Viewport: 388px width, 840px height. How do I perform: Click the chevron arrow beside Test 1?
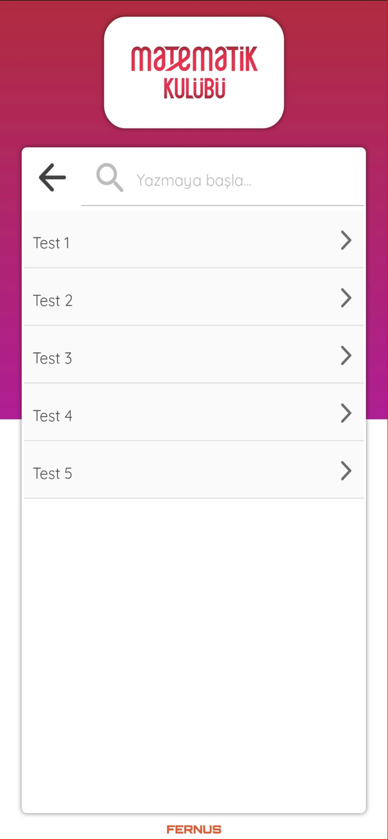click(x=346, y=241)
